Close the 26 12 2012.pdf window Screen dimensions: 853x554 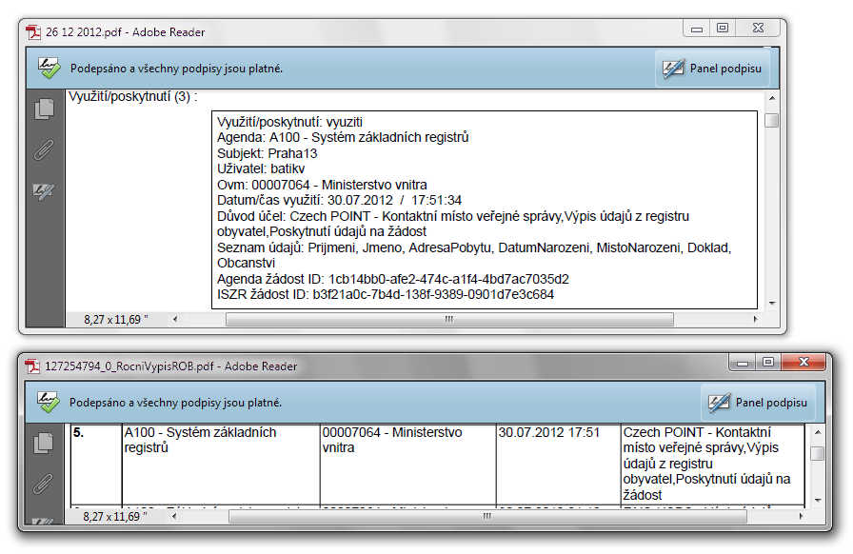(x=759, y=29)
